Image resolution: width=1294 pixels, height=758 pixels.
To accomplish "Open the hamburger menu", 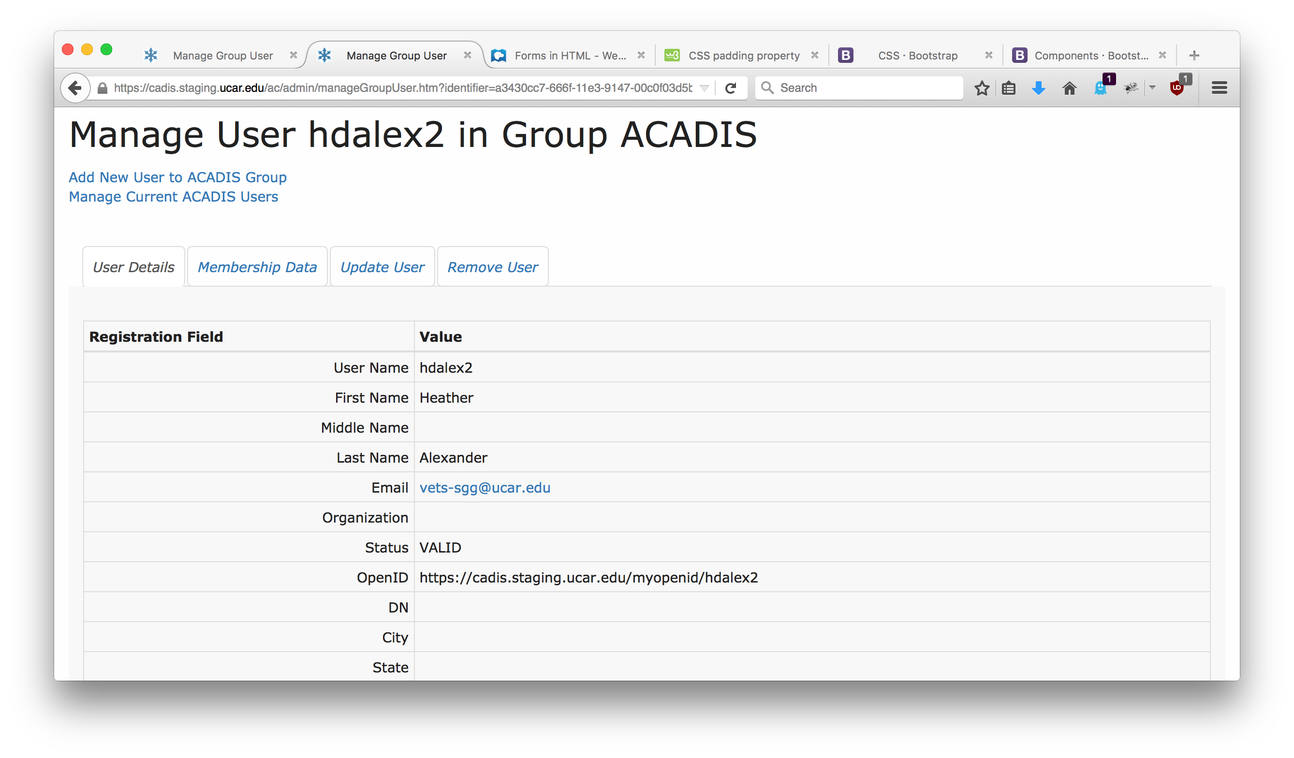I will coord(1219,88).
